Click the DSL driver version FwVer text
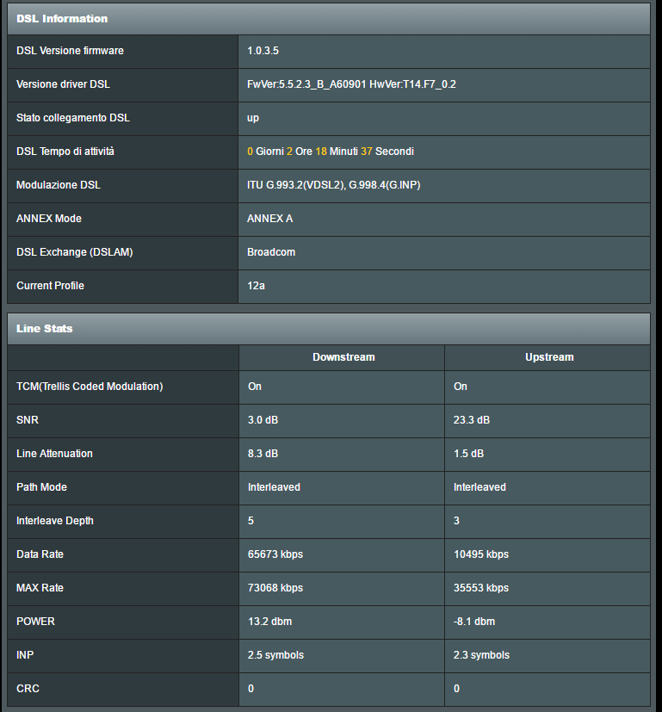662x712 pixels. click(x=351, y=84)
